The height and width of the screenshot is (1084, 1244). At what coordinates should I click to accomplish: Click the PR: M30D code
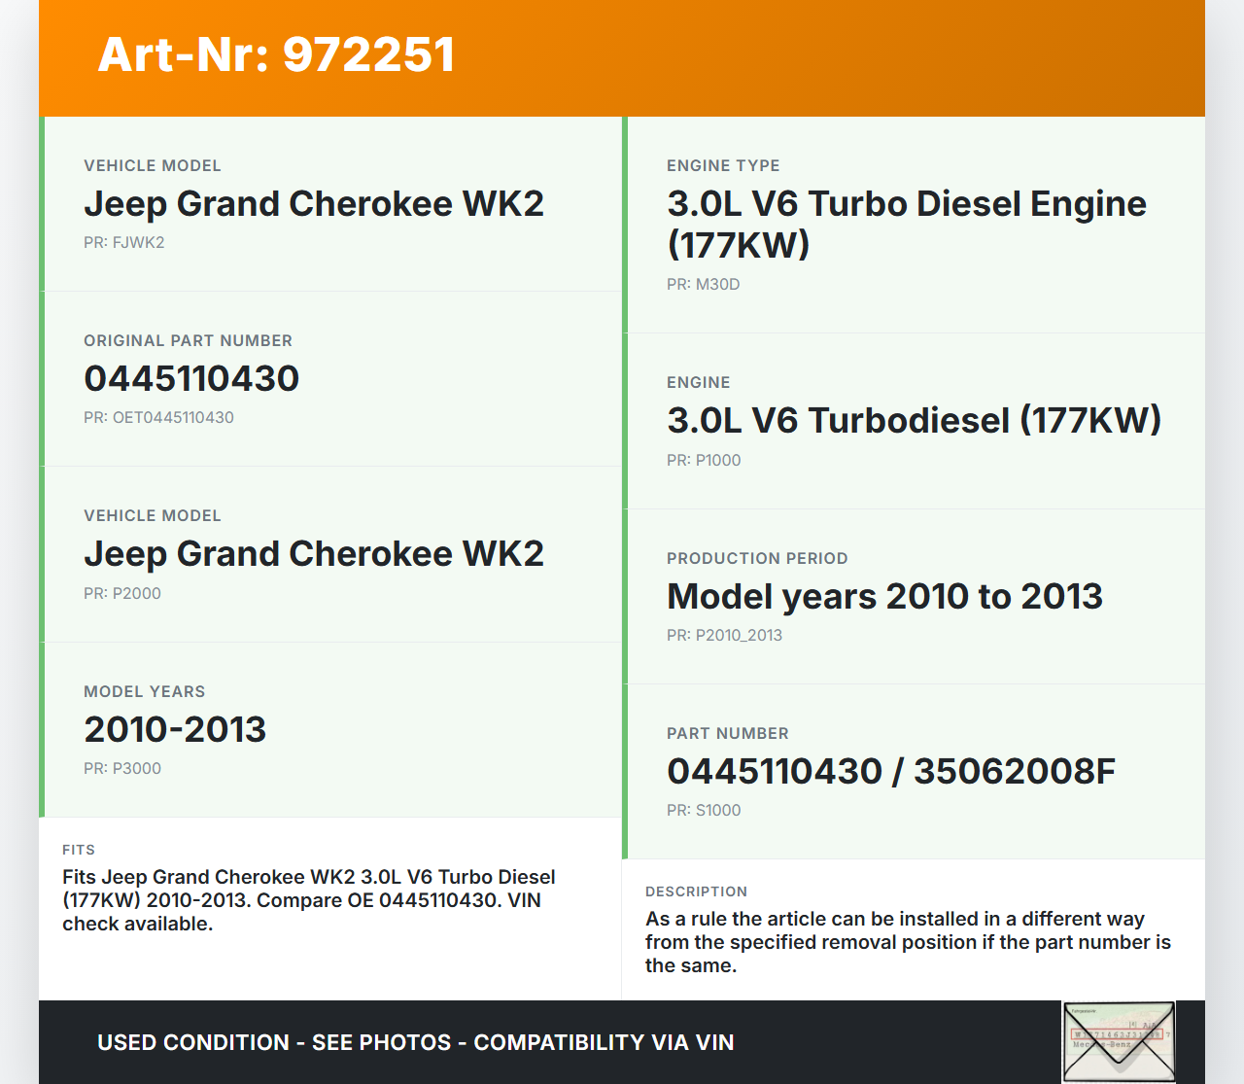703,285
